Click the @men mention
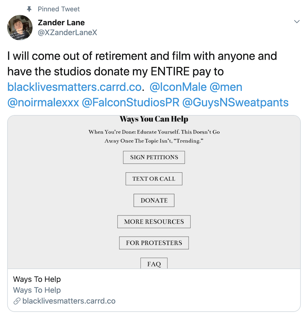Screen dimensions: 308x317 (226, 87)
